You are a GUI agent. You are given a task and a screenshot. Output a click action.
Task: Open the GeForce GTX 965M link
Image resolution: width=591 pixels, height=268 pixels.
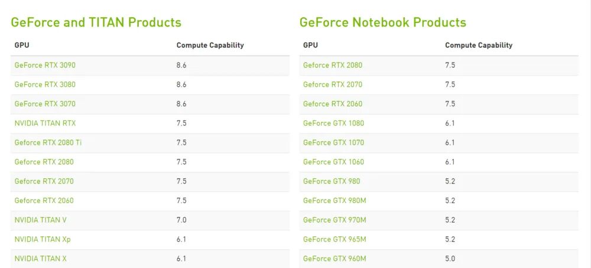335,239
